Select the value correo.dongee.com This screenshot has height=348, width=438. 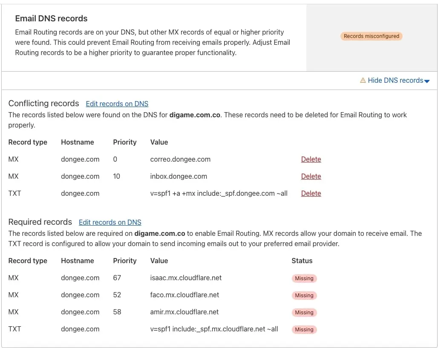[180, 159]
